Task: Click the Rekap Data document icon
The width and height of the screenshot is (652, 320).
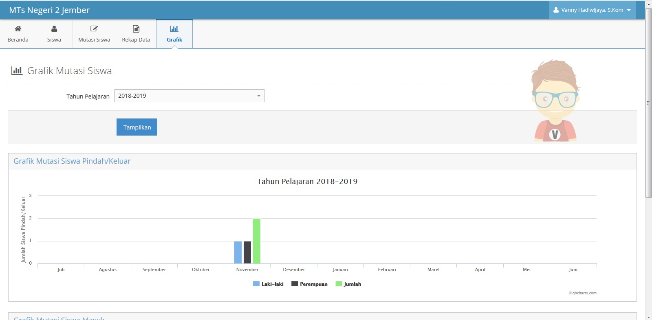Action: [136, 28]
